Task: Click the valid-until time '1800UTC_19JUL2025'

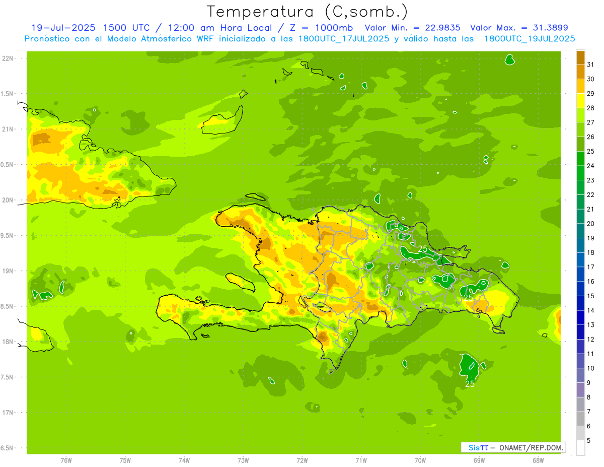Action: click(530, 39)
